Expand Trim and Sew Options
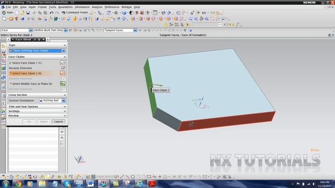The image size is (335, 188). (65, 107)
